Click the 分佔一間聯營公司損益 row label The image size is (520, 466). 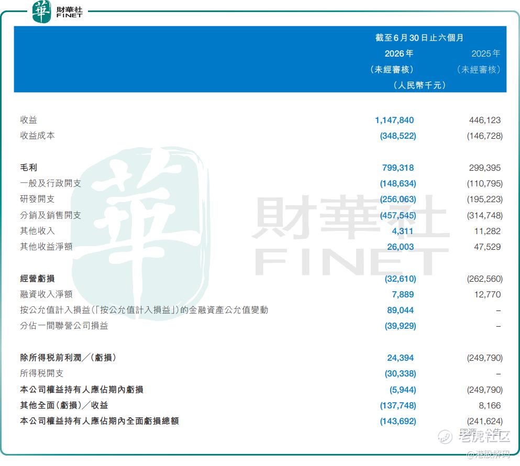point(64,326)
